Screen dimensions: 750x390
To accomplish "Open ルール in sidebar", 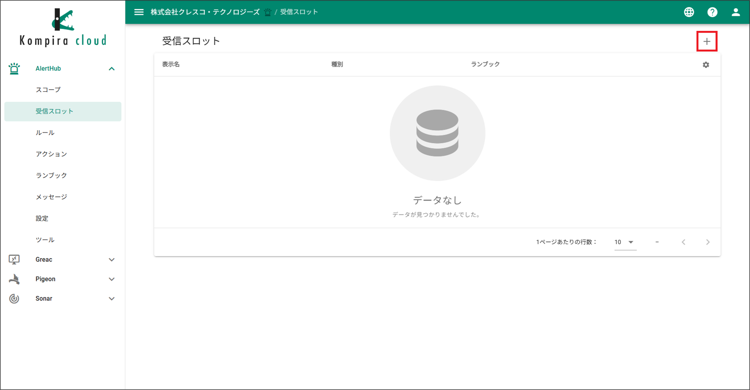I will coord(63,133).
